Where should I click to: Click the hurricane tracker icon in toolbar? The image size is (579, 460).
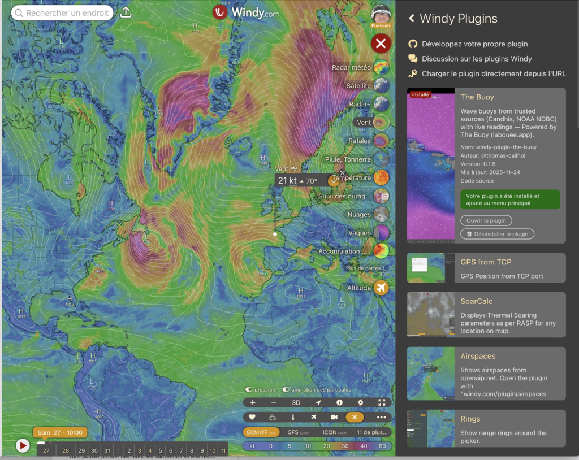(x=361, y=402)
